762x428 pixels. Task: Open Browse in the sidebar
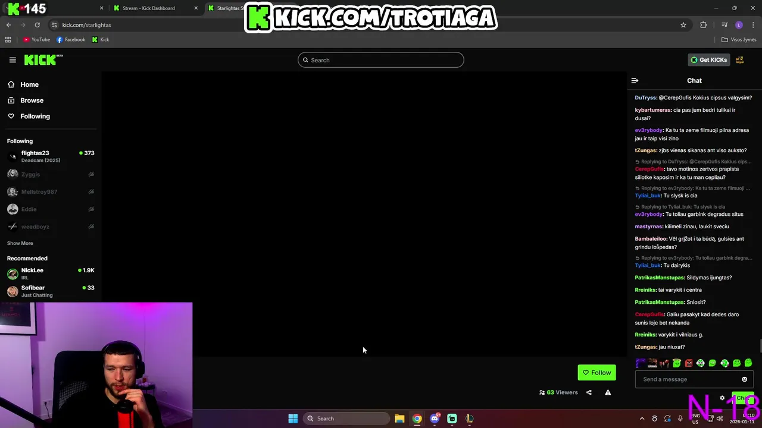point(32,100)
